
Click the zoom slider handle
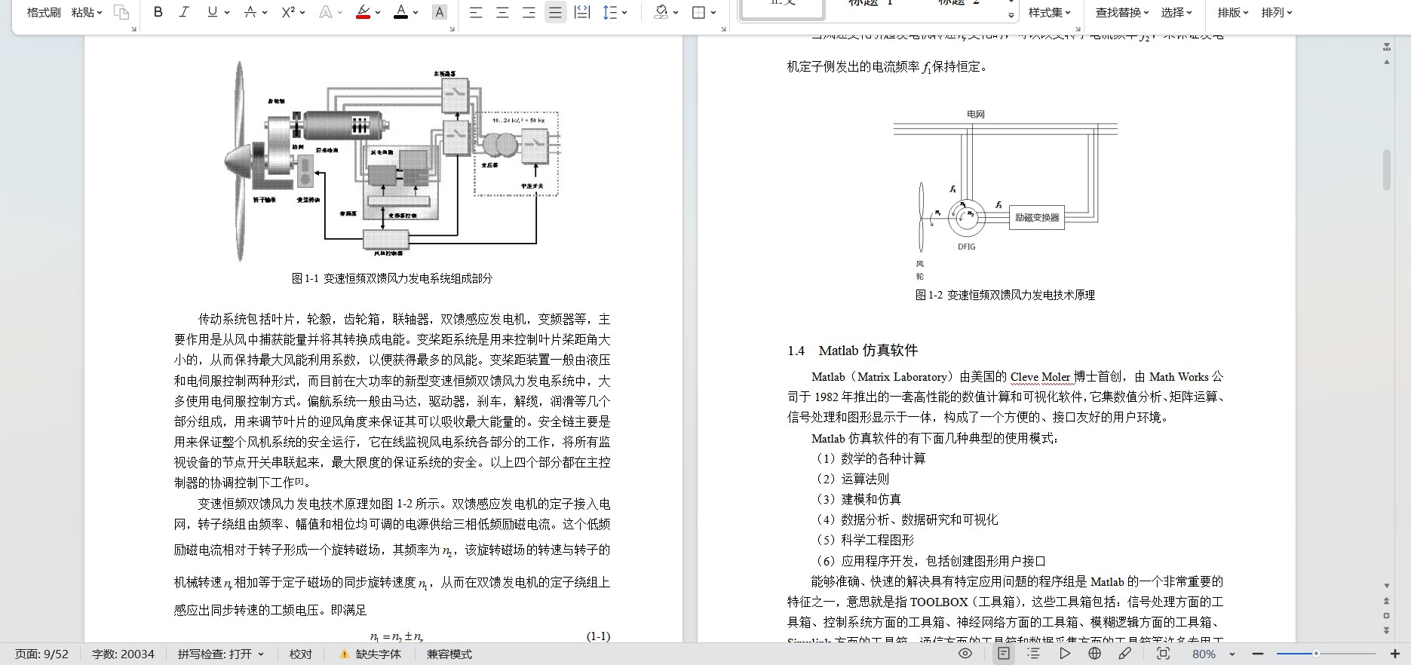tap(1316, 654)
